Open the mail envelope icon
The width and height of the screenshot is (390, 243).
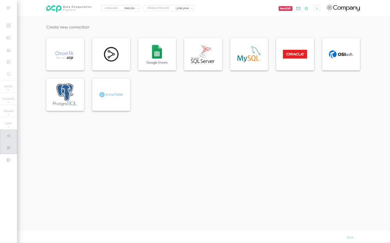[298, 9]
